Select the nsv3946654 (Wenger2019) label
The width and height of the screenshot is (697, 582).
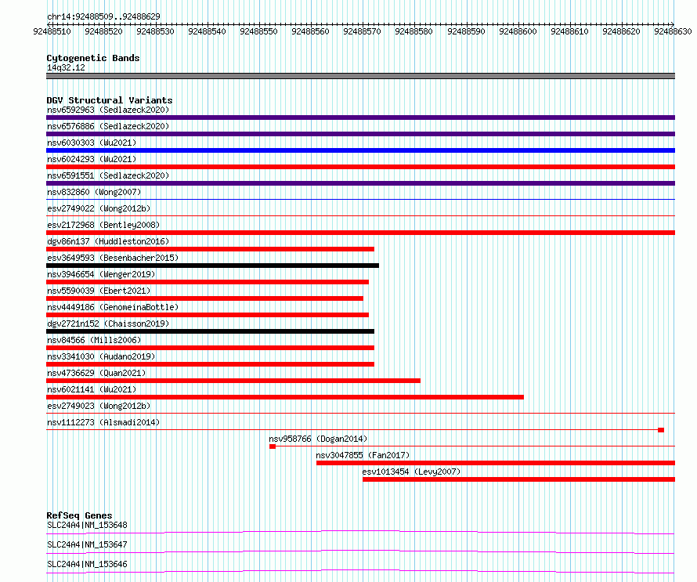(101, 274)
